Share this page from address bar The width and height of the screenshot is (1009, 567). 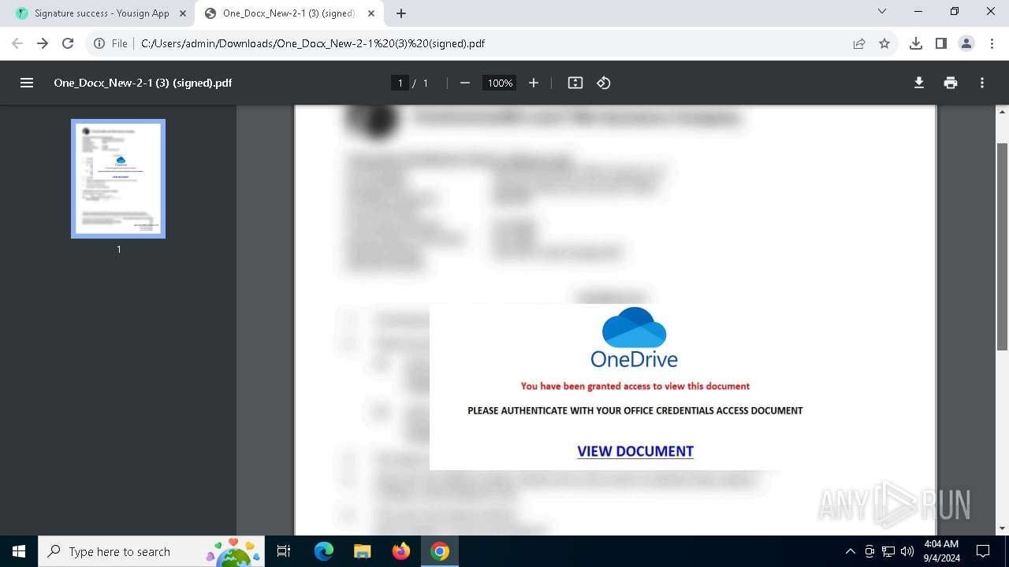tap(859, 43)
